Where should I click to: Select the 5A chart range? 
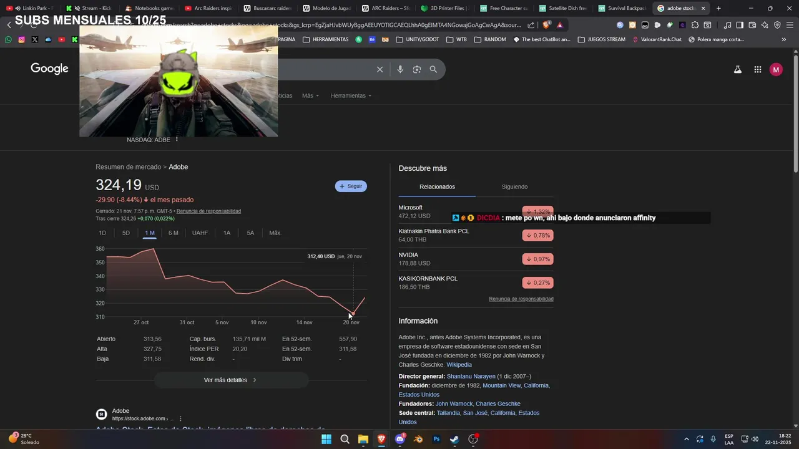click(250, 233)
